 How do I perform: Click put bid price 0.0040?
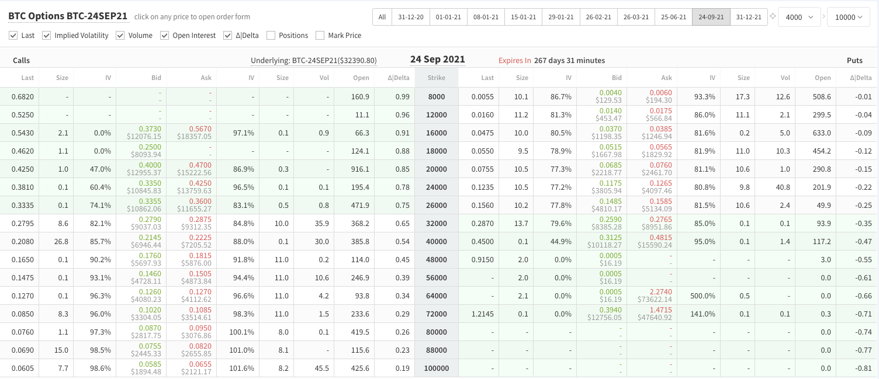coord(611,93)
